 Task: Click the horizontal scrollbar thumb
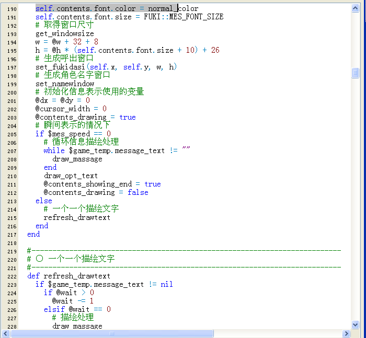pyautogui.click(x=112, y=334)
